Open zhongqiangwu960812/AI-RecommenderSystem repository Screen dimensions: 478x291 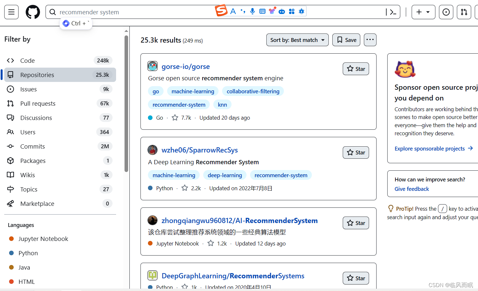pos(240,221)
